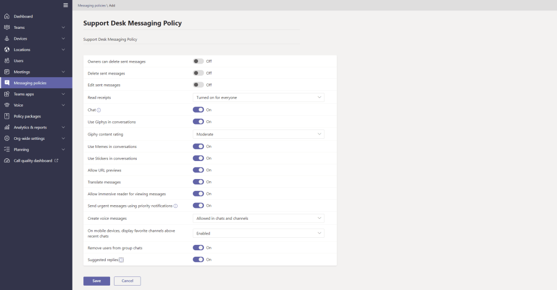The image size is (557, 290).
Task: Open the Read receipts dropdown
Action: click(259, 97)
